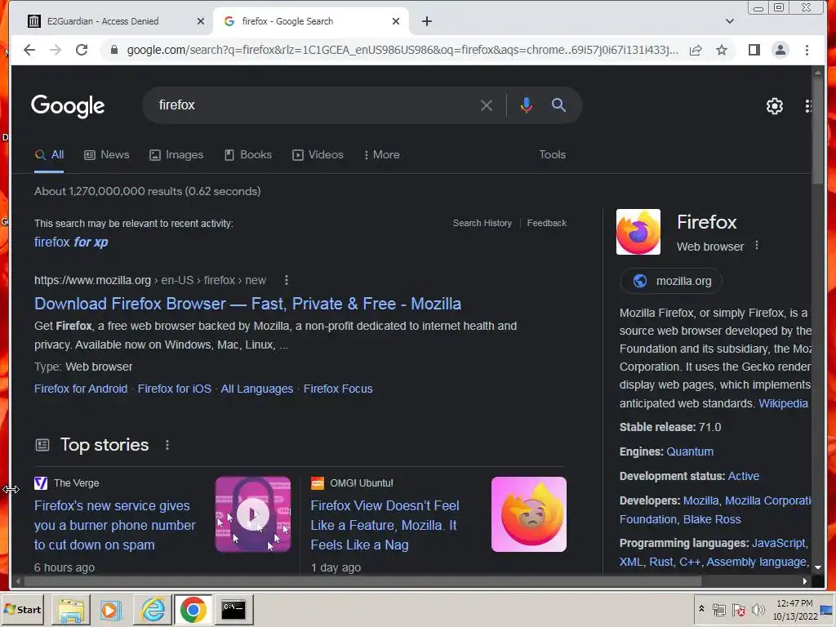Open OMG Ubuntu Firefox View story

[x=385, y=525]
